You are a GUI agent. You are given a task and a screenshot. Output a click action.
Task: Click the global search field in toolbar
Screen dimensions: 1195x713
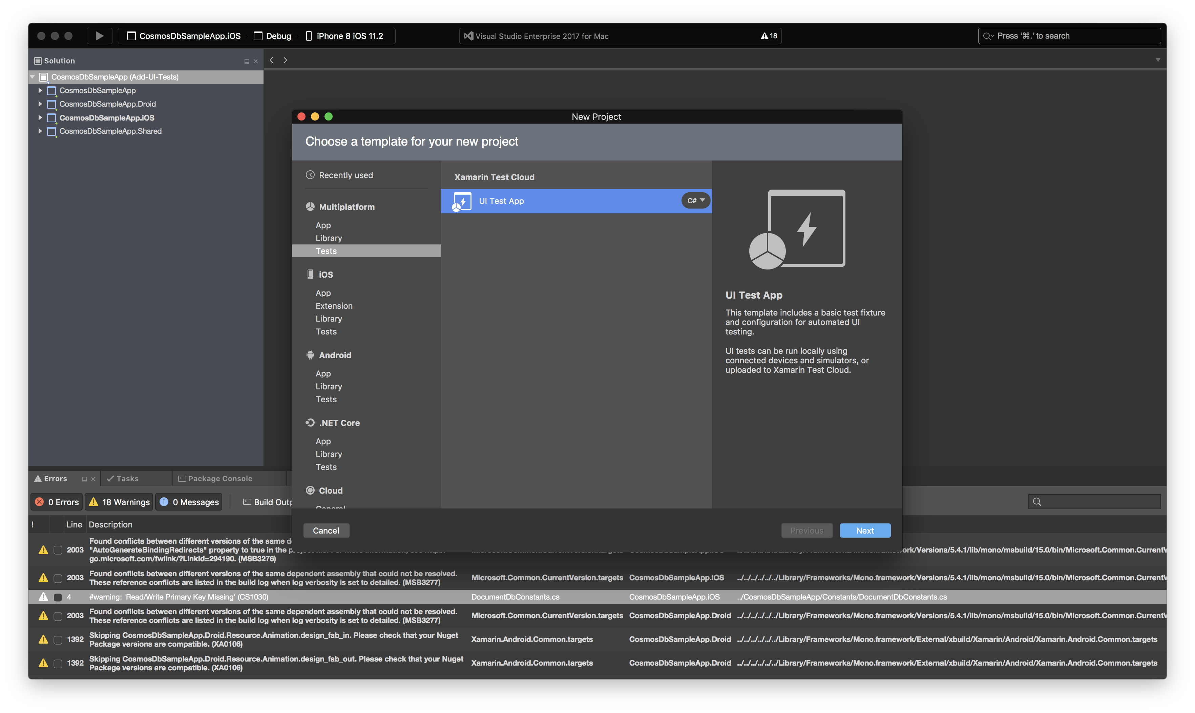point(1069,36)
